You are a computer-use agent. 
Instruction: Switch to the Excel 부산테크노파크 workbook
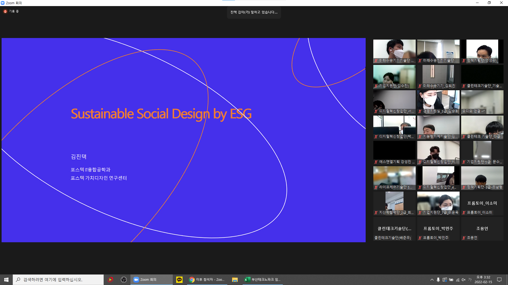coord(262,280)
